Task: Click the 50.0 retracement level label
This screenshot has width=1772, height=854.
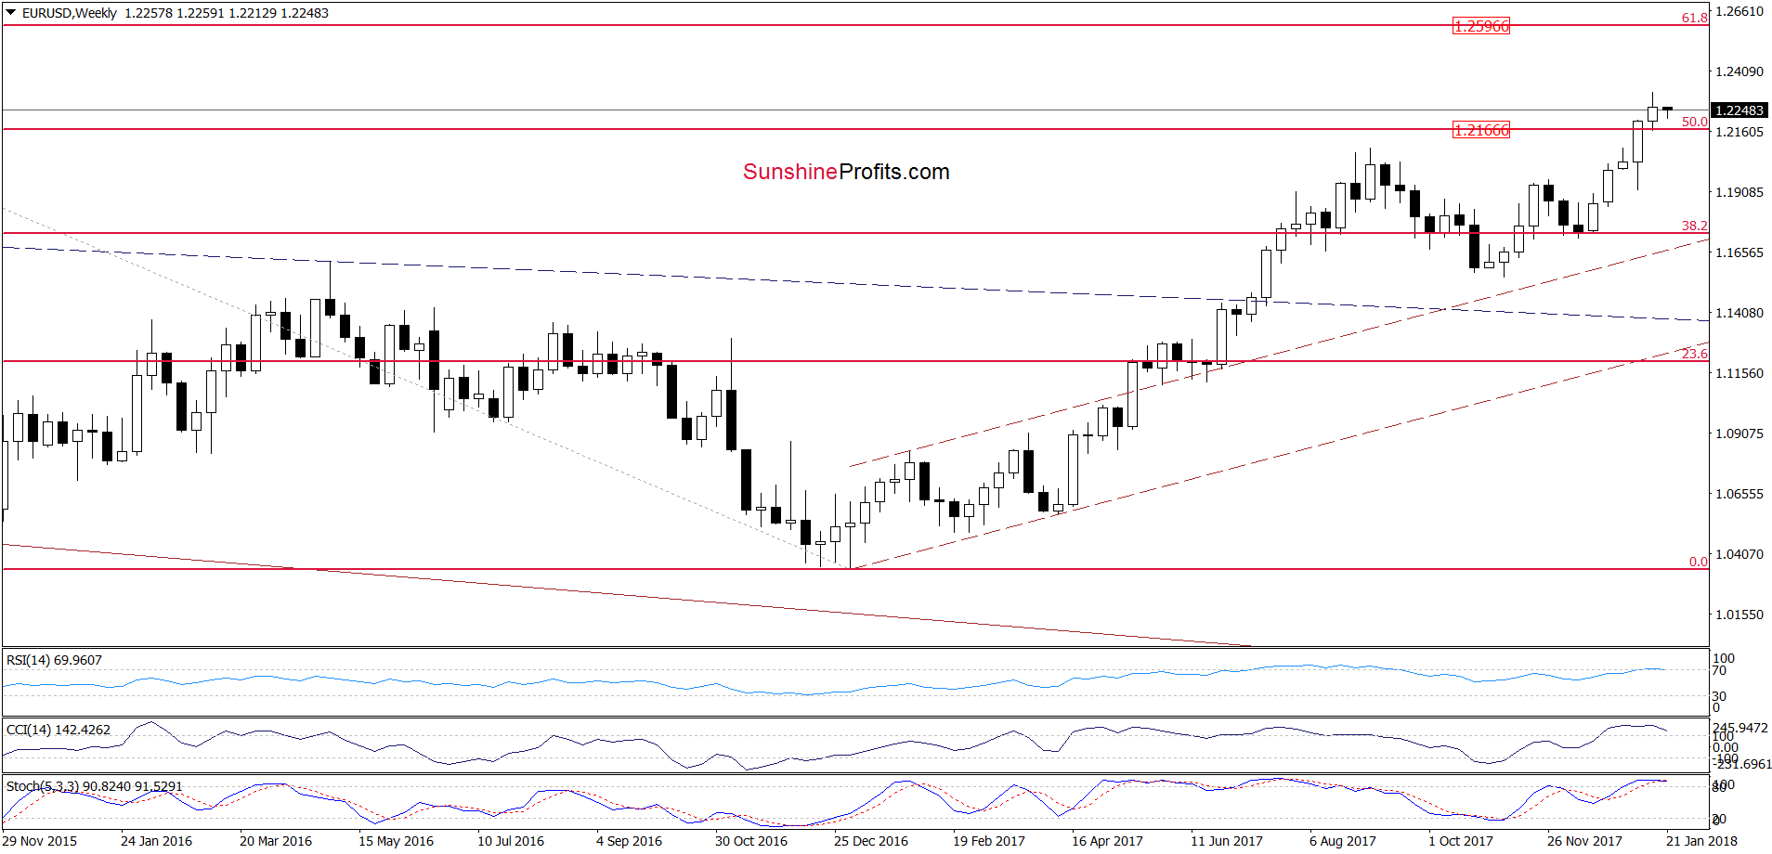Action: pos(1695,122)
